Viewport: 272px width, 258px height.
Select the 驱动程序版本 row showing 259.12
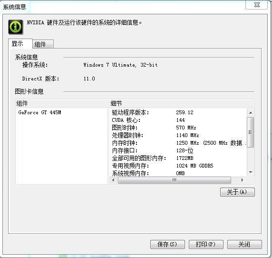tap(178, 112)
